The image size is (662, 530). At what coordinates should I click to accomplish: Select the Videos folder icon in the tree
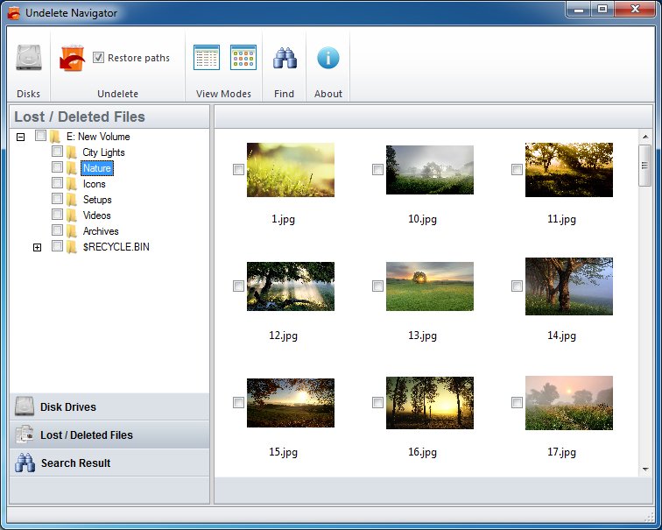click(x=72, y=216)
